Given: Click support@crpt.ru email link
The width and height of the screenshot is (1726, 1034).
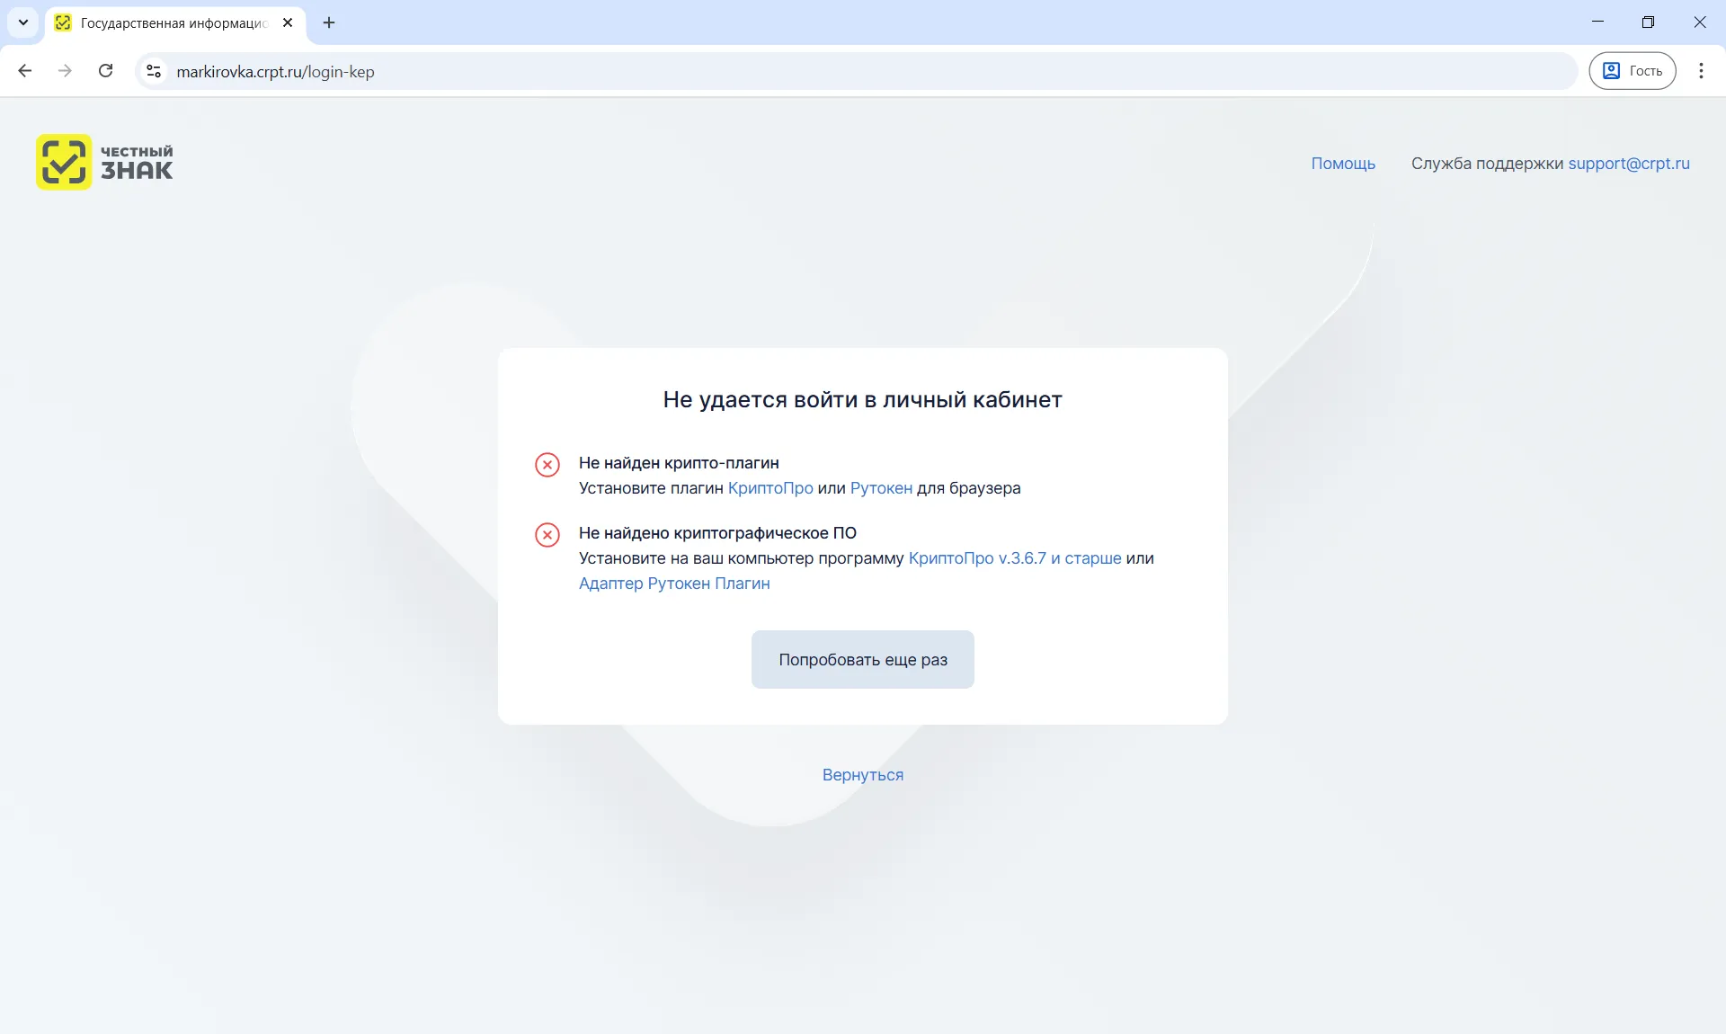Looking at the screenshot, I should (x=1629, y=164).
